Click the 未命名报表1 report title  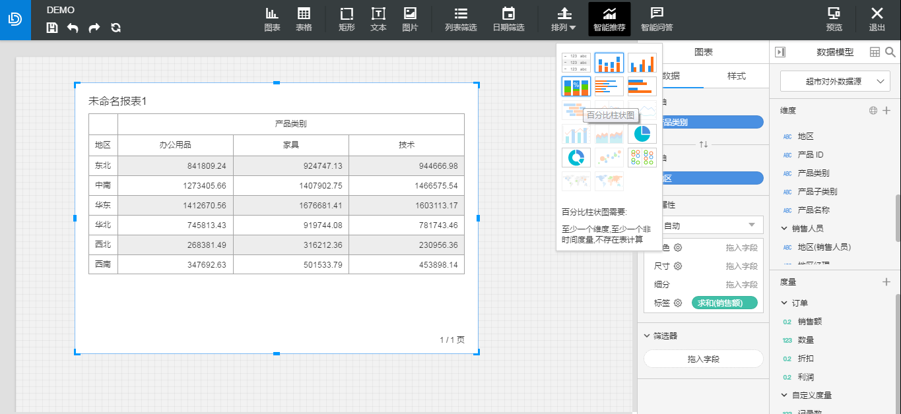pos(117,102)
